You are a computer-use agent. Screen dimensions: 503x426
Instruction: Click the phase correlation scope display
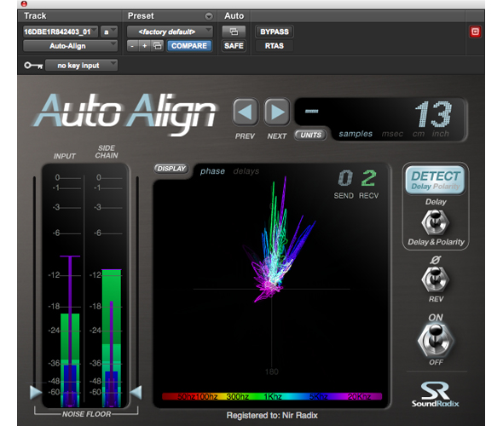pyautogui.click(x=272, y=285)
